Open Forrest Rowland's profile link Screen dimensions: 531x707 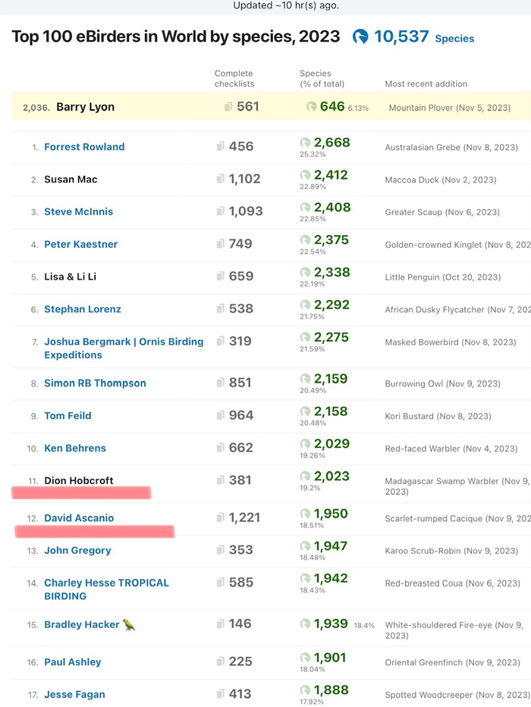[x=84, y=147]
